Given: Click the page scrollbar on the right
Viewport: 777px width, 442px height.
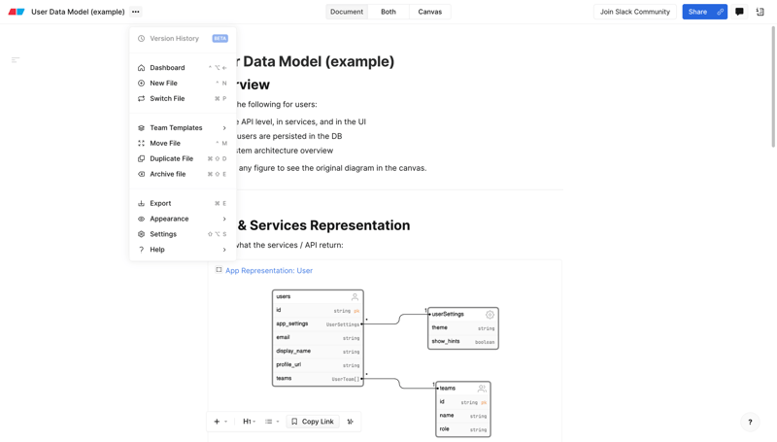Looking at the screenshot, I should (x=773, y=86).
